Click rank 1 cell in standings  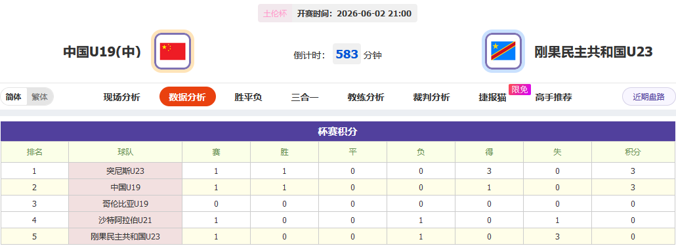point(35,171)
